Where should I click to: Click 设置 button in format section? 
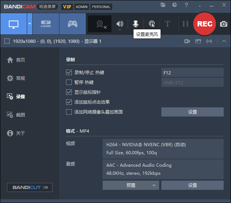(192, 185)
